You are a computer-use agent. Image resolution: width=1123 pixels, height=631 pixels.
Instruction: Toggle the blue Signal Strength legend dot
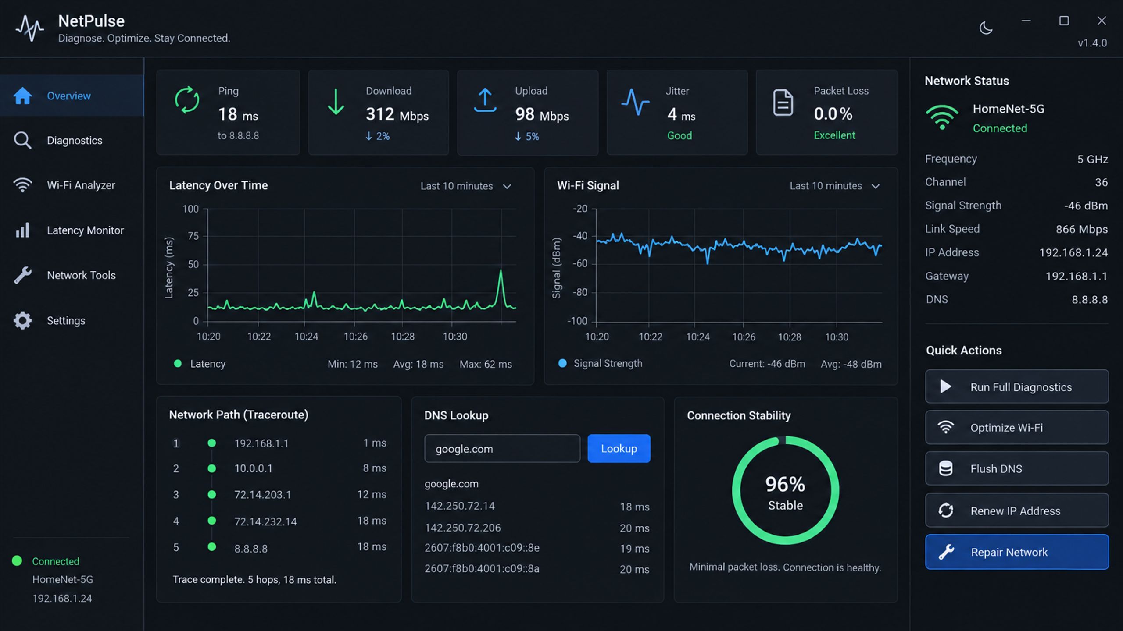(x=562, y=363)
